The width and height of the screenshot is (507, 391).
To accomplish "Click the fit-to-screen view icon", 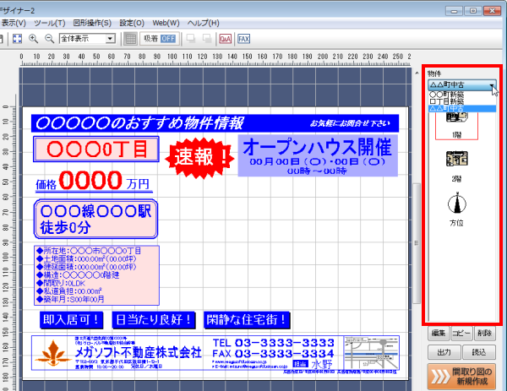I will 18,38.
